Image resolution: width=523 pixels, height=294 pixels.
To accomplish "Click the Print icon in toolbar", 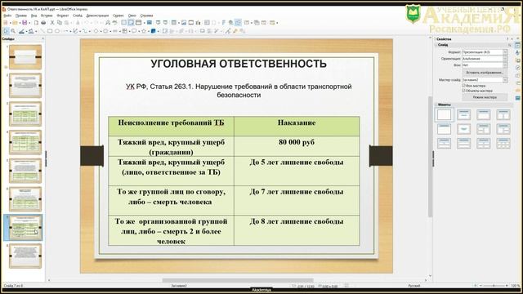I will [x=43, y=22].
